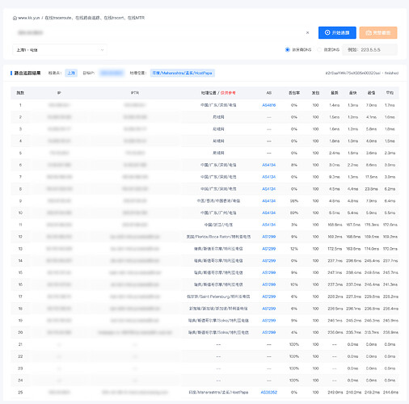The image size is (409, 404).
Task: Select the custom DNS radio option
Action: 319,49
